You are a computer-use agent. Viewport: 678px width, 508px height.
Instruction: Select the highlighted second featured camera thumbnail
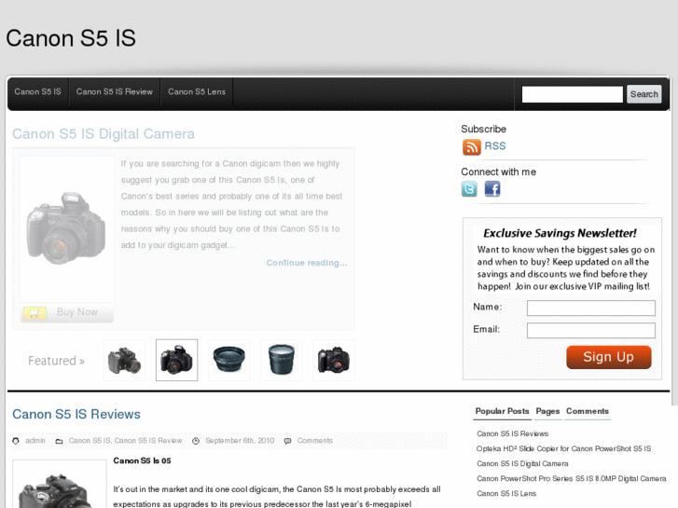tap(177, 360)
